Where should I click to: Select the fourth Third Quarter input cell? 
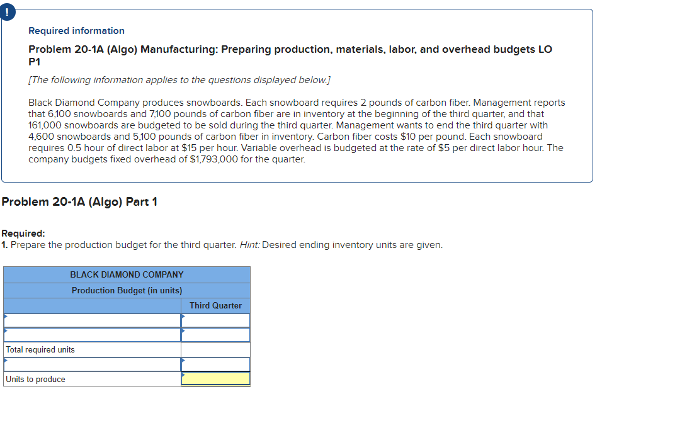pos(216,364)
